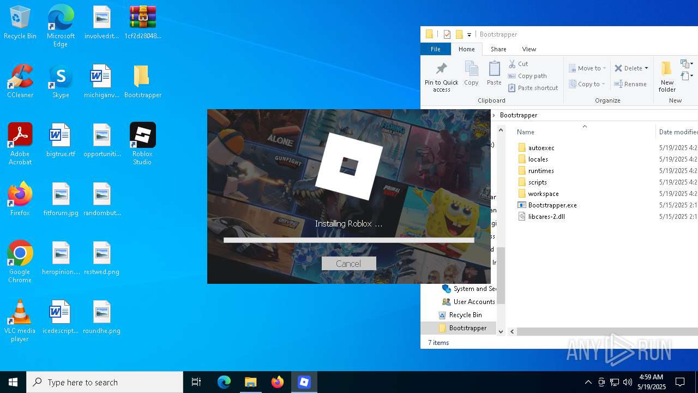The width and height of the screenshot is (698, 393).
Task: Open the Delete dropdown arrow
Action: tap(646, 68)
